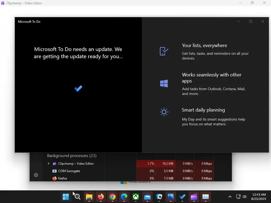
Task: Close the Clipchamp – Video Editor window
Action: [264, 3]
